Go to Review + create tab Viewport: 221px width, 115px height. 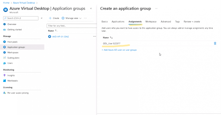[x=192, y=22]
